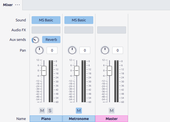
Task: Click the Master level meter
Action: pyautogui.click(x=116, y=81)
